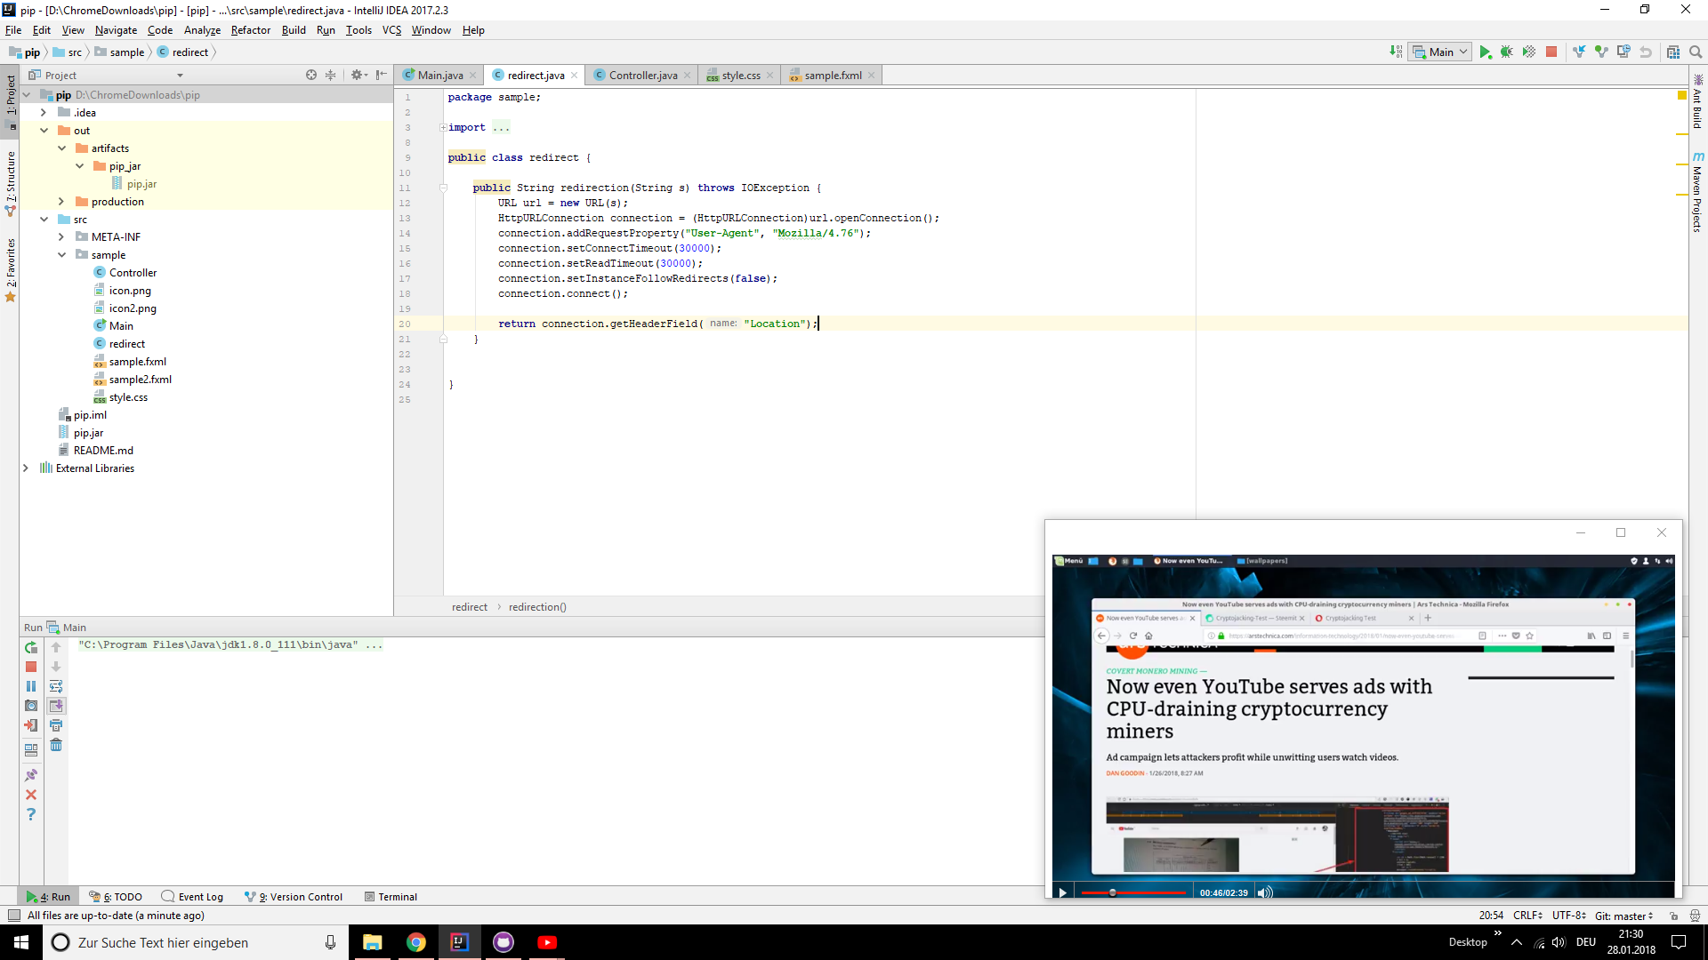Select the Main run configuration dropdown
This screenshot has width=1708, height=960.
coord(1439,52)
